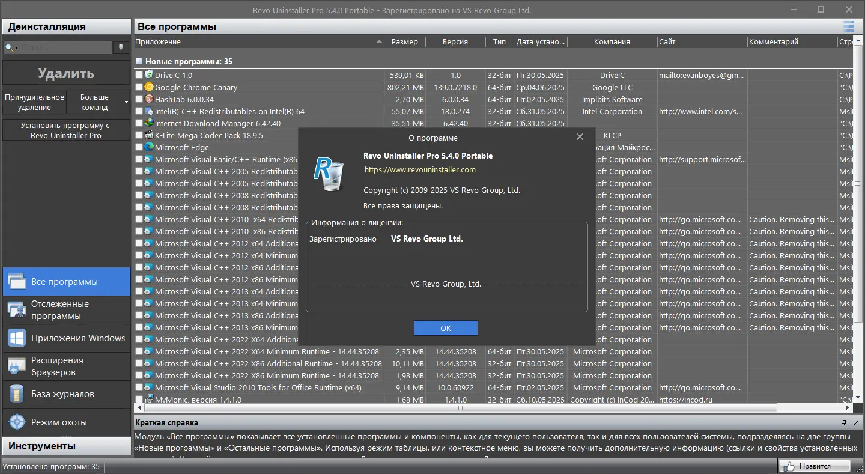Close the О программе dialog

[x=580, y=137]
